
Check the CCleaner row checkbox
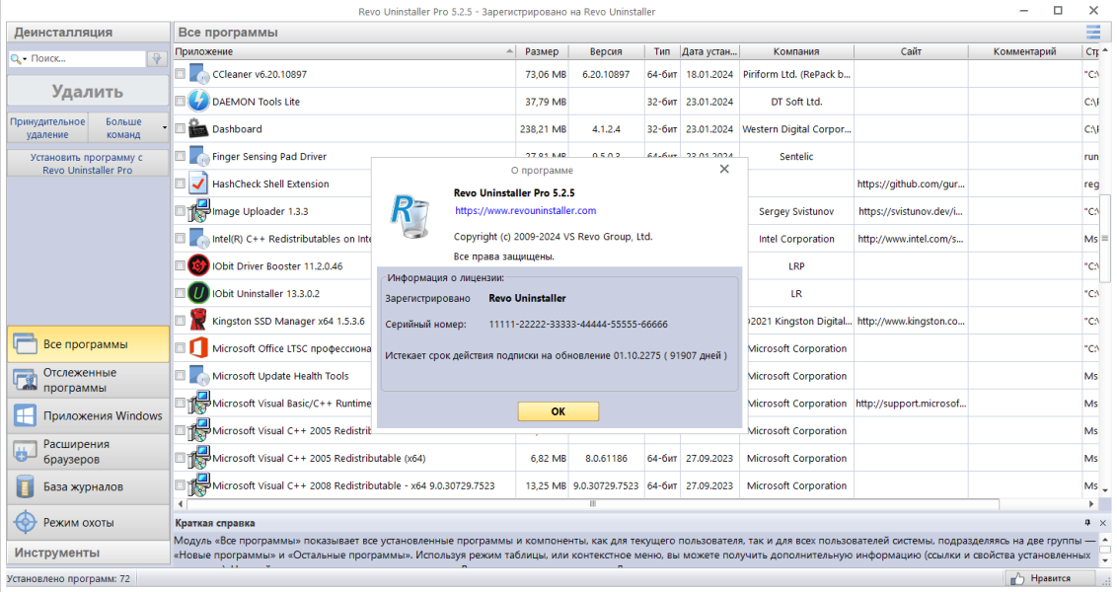pos(181,73)
